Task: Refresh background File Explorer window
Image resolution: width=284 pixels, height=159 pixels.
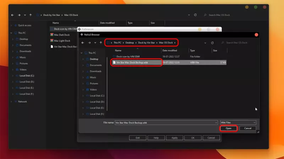Action: (195, 15)
